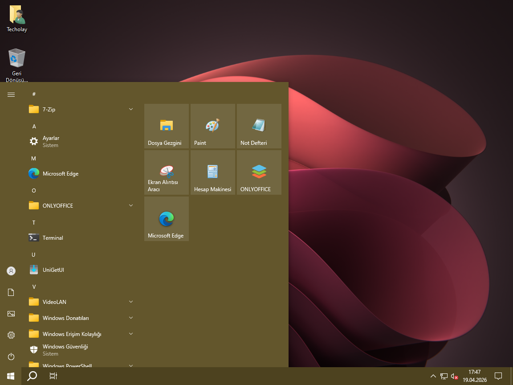Launch the Ekran Alıntısı Aracı tile
Viewport: 513px width, 385px height.
[167, 172]
